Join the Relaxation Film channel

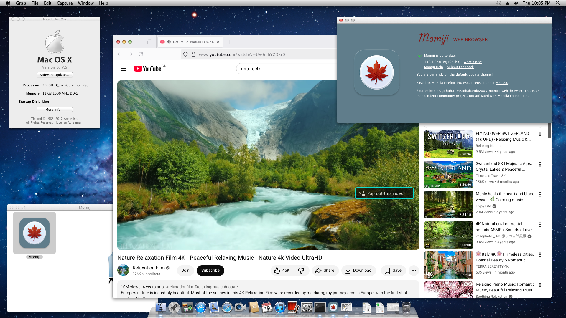pyautogui.click(x=186, y=271)
